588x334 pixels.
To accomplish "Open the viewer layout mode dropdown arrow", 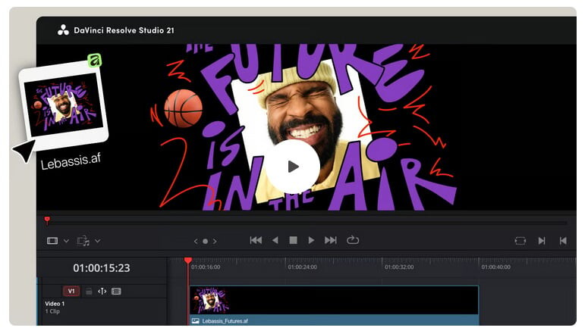I will click(x=66, y=241).
